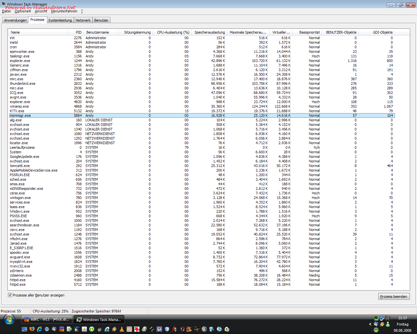This screenshot has height=334, width=417.
Task: Click the VLC cone icon in quick launch
Action: point(122,329)
